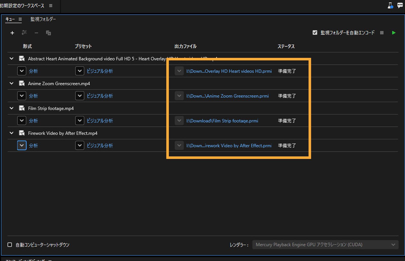This screenshot has width=405, height=261.
Task: Click file icon of Film Strip footage.mp4
Action: point(22,108)
